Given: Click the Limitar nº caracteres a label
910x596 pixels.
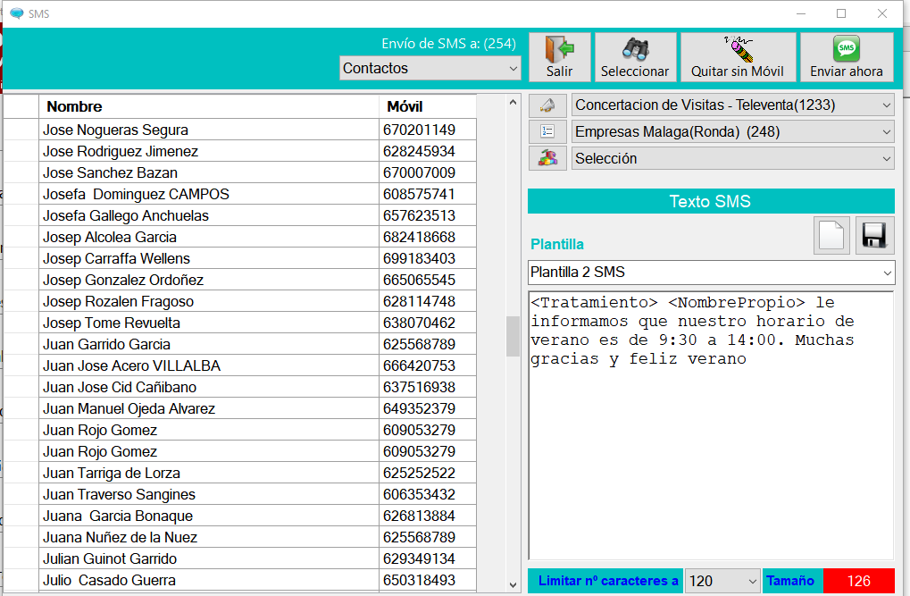Looking at the screenshot, I should (608, 581).
